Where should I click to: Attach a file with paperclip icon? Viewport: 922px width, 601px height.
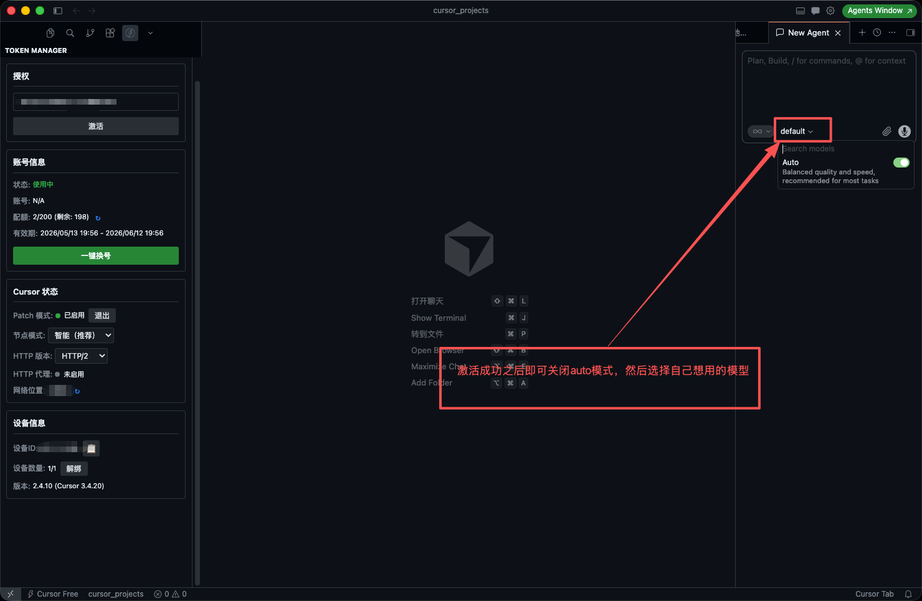(886, 131)
